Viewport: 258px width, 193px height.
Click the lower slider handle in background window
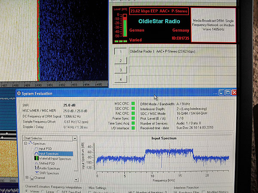[x=2, y=138]
